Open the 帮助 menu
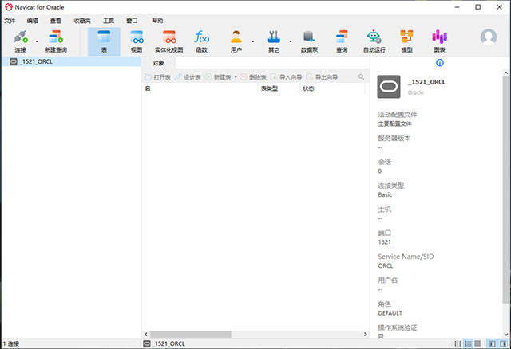 (157, 21)
